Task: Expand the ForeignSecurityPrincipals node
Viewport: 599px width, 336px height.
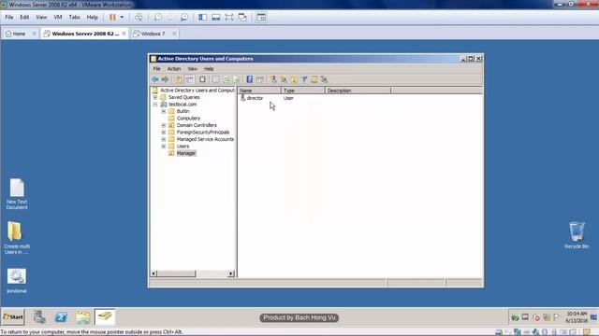Action: coord(164,133)
